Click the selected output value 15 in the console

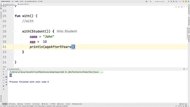pos(11,75)
